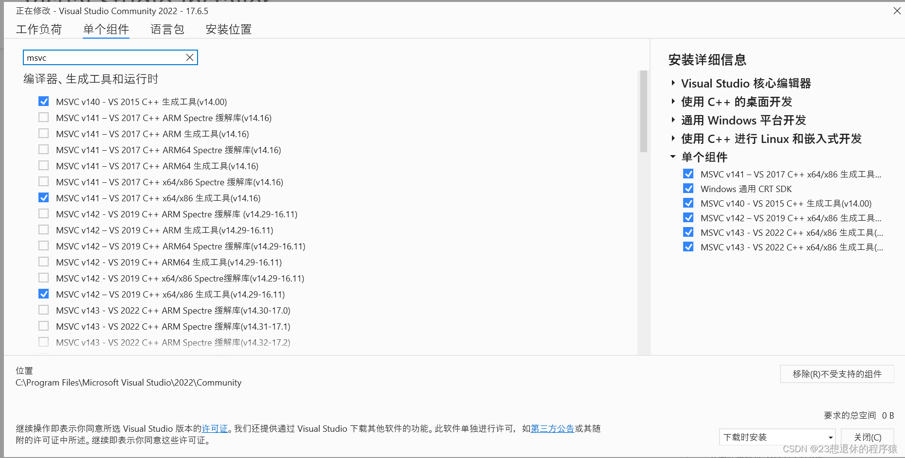Switch to the 工作负荷 tab

pos(39,29)
